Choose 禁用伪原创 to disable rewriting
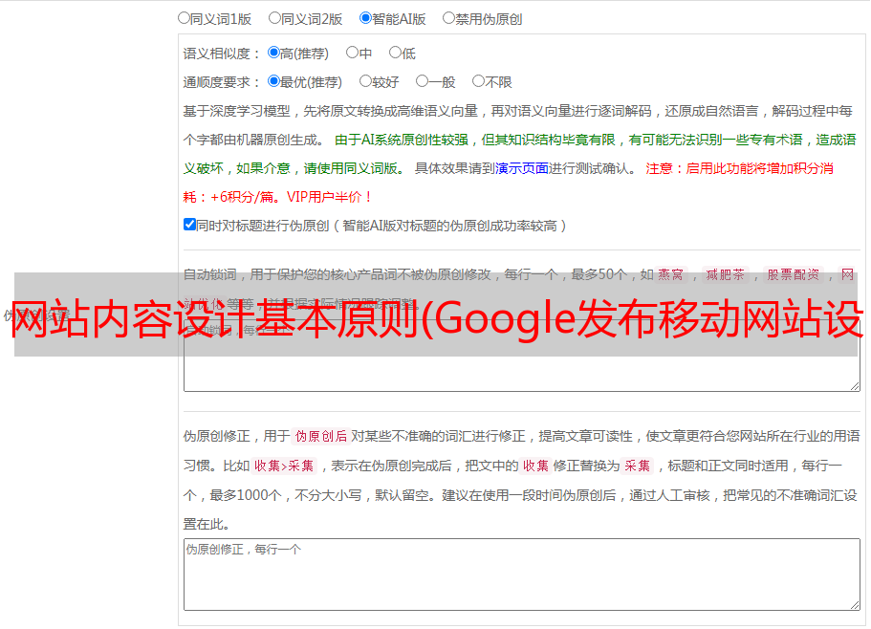The width and height of the screenshot is (871, 629). pyautogui.click(x=448, y=18)
